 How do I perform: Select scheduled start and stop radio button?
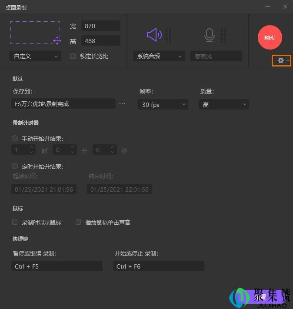[15, 166]
